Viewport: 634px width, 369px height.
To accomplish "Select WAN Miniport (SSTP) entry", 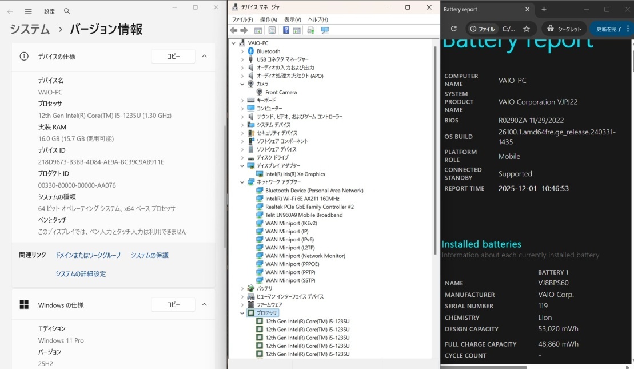I will pyautogui.click(x=290, y=280).
